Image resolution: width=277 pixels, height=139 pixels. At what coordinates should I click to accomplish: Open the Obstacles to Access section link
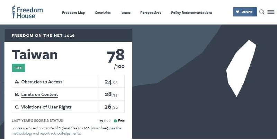(42, 82)
